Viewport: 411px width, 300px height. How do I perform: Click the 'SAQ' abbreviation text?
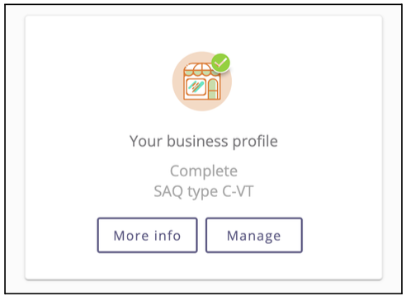pos(168,191)
